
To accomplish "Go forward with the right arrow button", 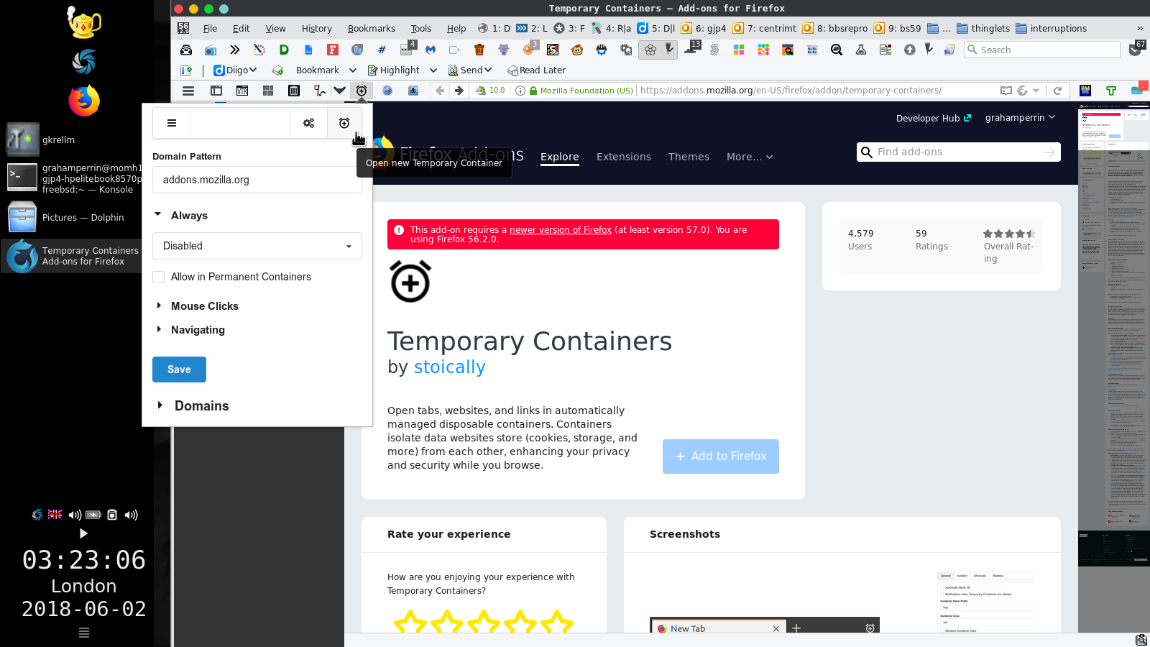I will [x=459, y=91].
